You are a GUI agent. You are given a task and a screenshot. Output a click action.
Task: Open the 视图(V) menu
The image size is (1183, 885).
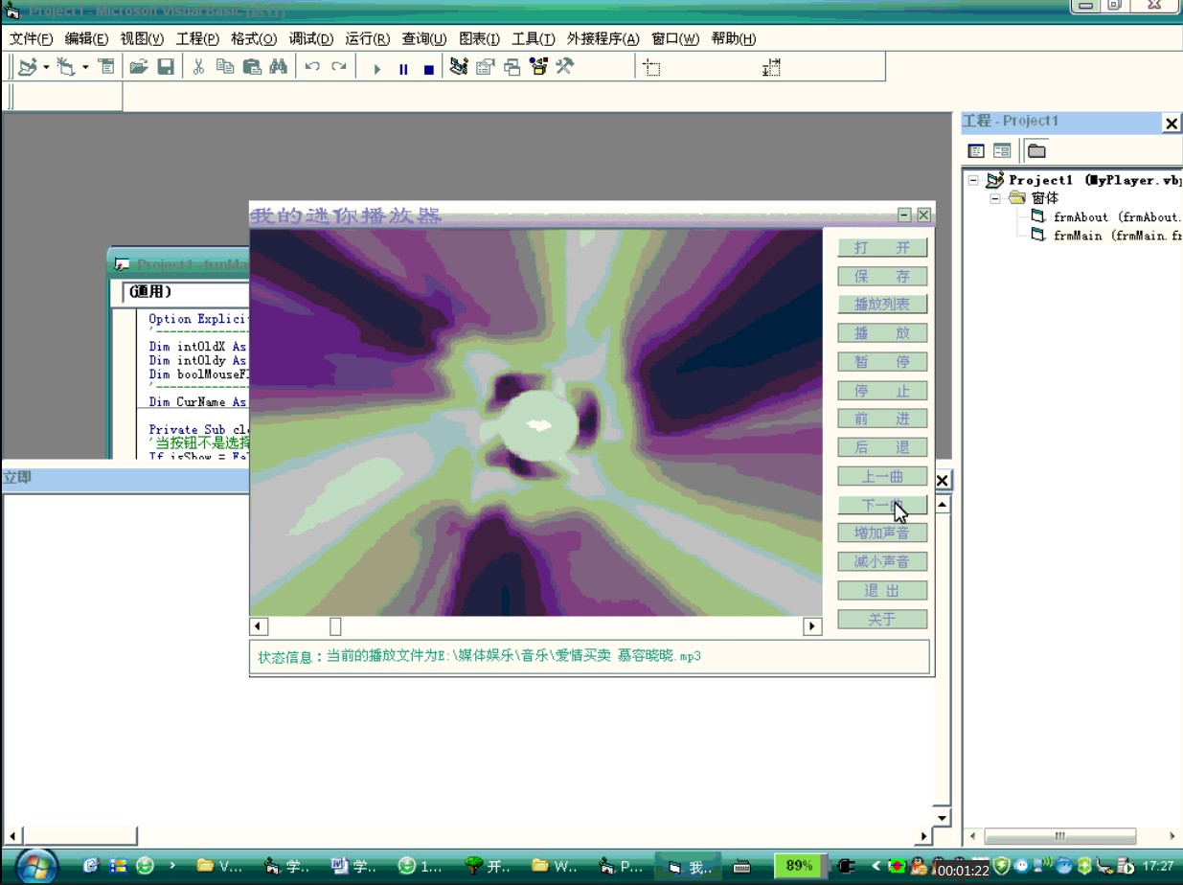tap(142, 39)
